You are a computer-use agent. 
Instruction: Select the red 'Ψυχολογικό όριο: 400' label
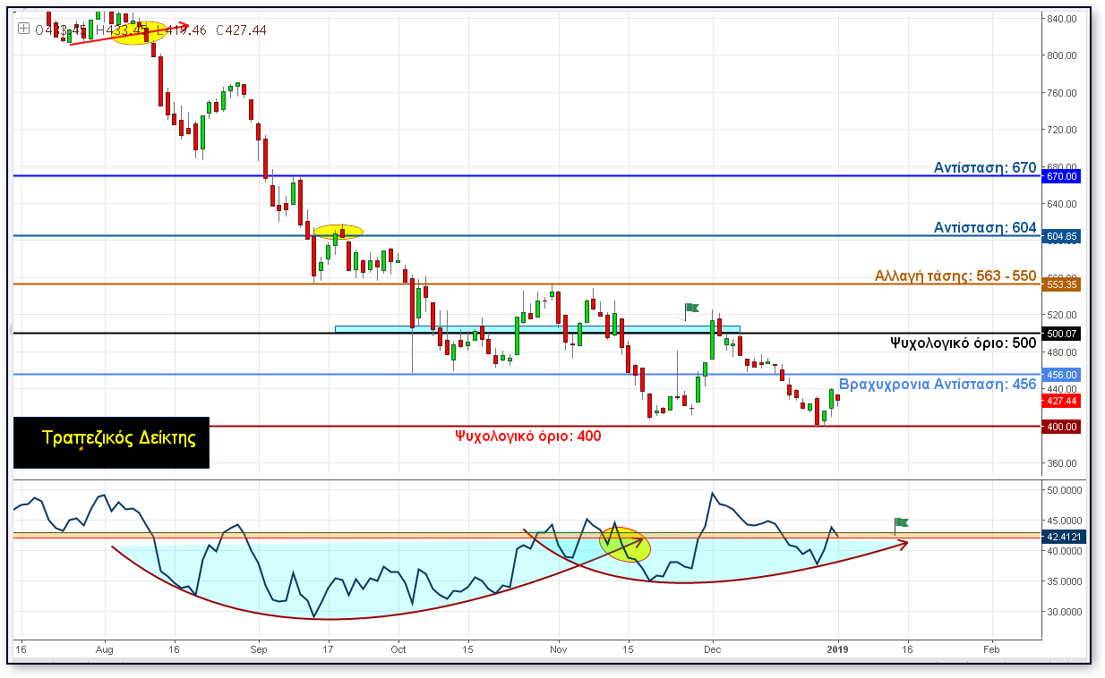coord(528,436)
